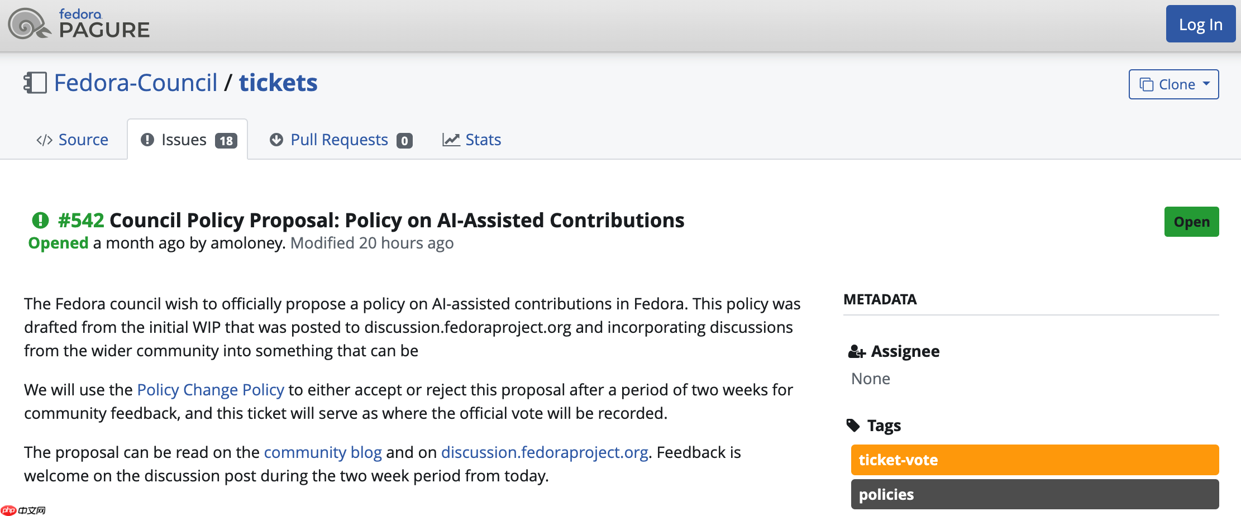
Task: Visit the discussion.fedoraproject.org link
Action: (x=545, y=452)
